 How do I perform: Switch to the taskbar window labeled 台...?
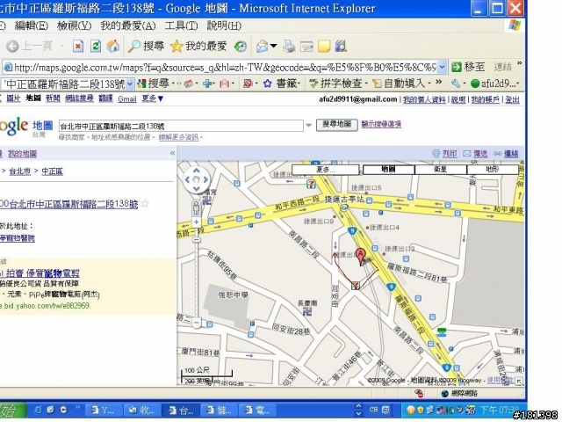click(181, 410)
